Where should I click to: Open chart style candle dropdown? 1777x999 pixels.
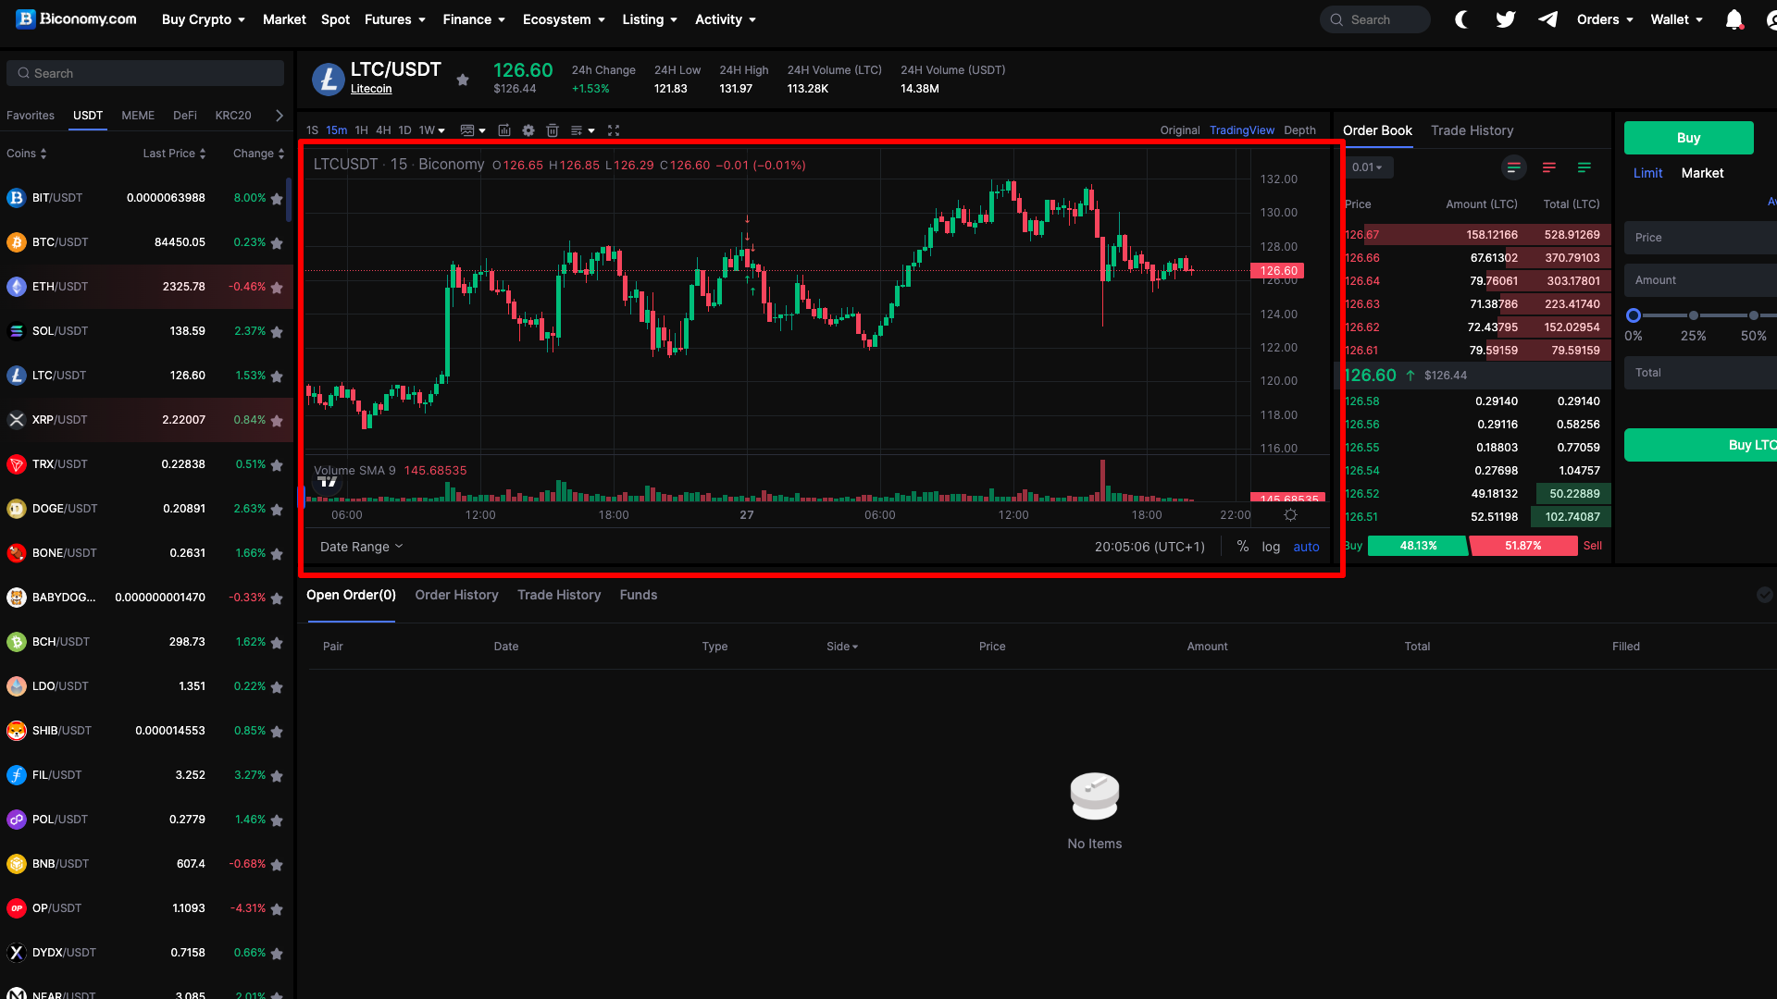click(x=473, y=130)
